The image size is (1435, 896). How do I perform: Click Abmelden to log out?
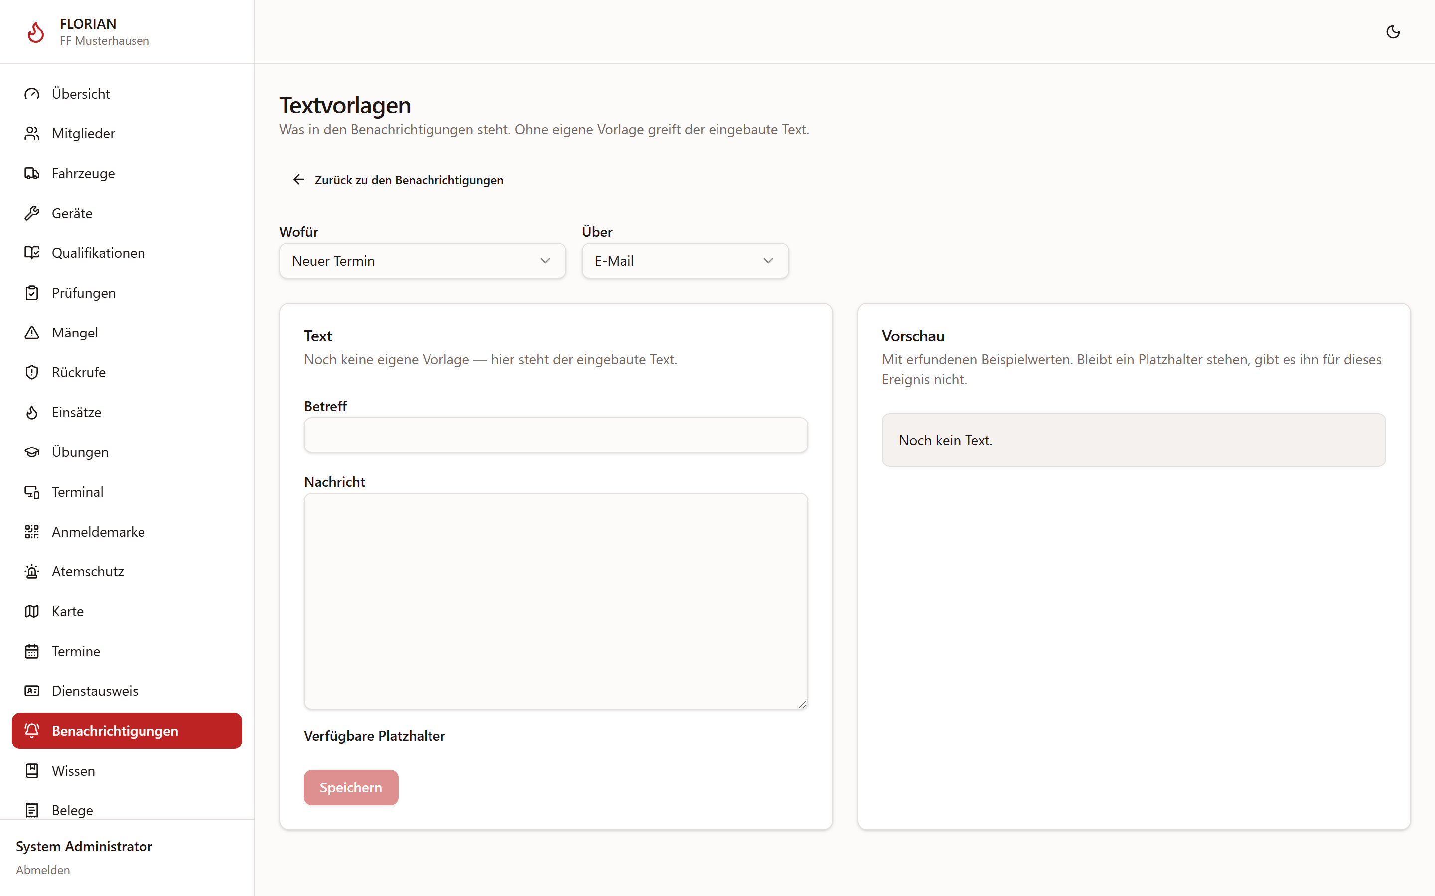pos(43,870)
